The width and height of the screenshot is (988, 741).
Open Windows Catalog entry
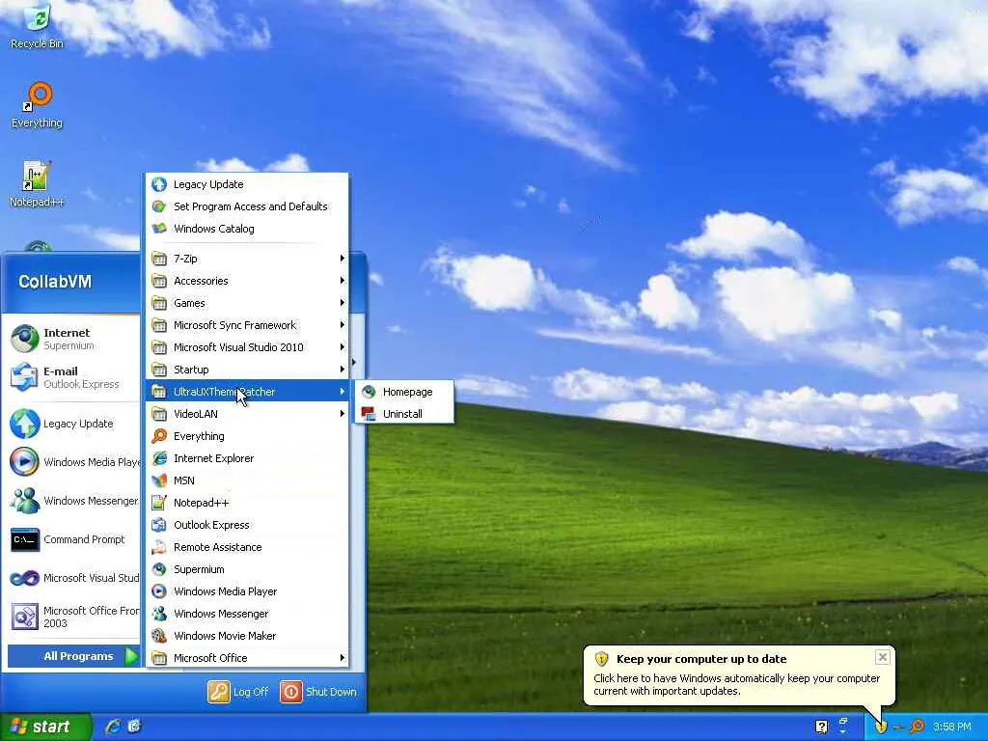[247, 228]
